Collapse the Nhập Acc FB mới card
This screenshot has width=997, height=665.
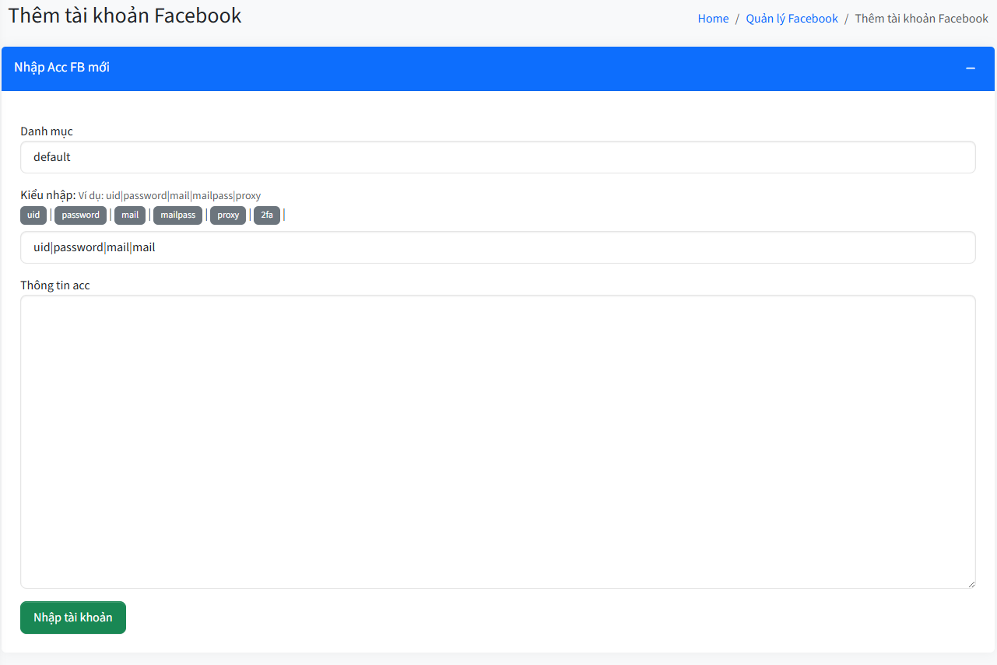(x=971, y=68)
